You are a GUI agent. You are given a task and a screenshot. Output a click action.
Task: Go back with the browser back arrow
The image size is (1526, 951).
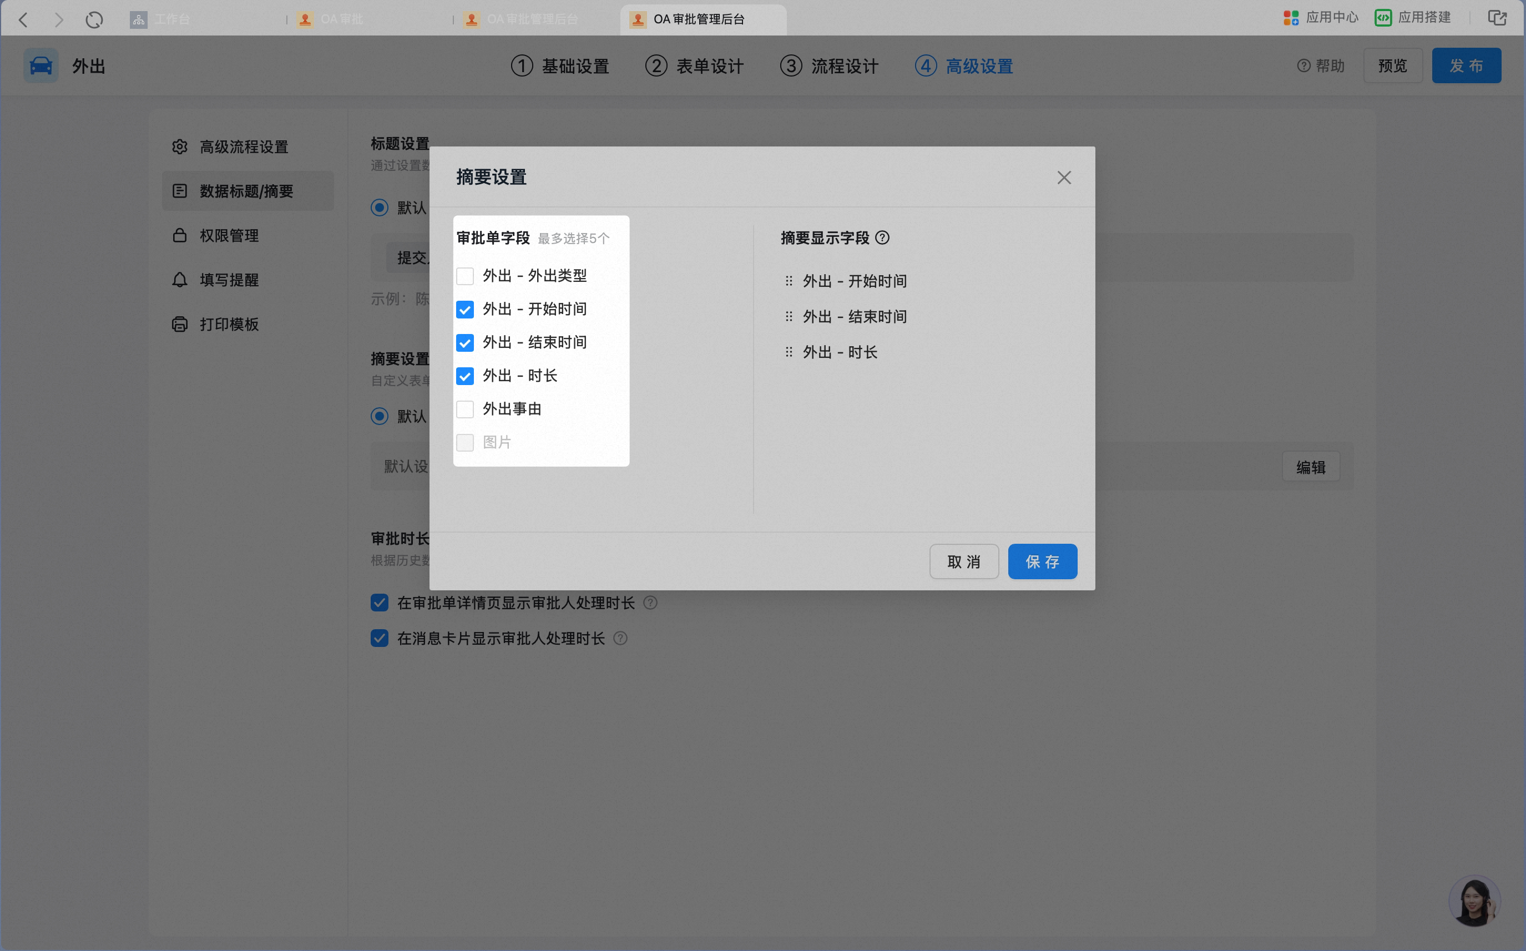point(23,19)
